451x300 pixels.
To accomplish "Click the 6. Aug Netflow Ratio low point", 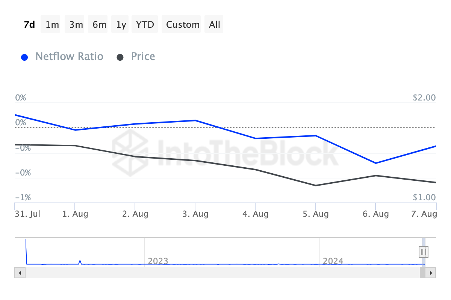I will [x=375, y=163].
